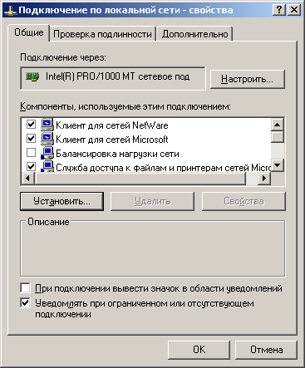Select Клиент для сетей Microsoft list item

pyautogui.click(x=112, y=139)
